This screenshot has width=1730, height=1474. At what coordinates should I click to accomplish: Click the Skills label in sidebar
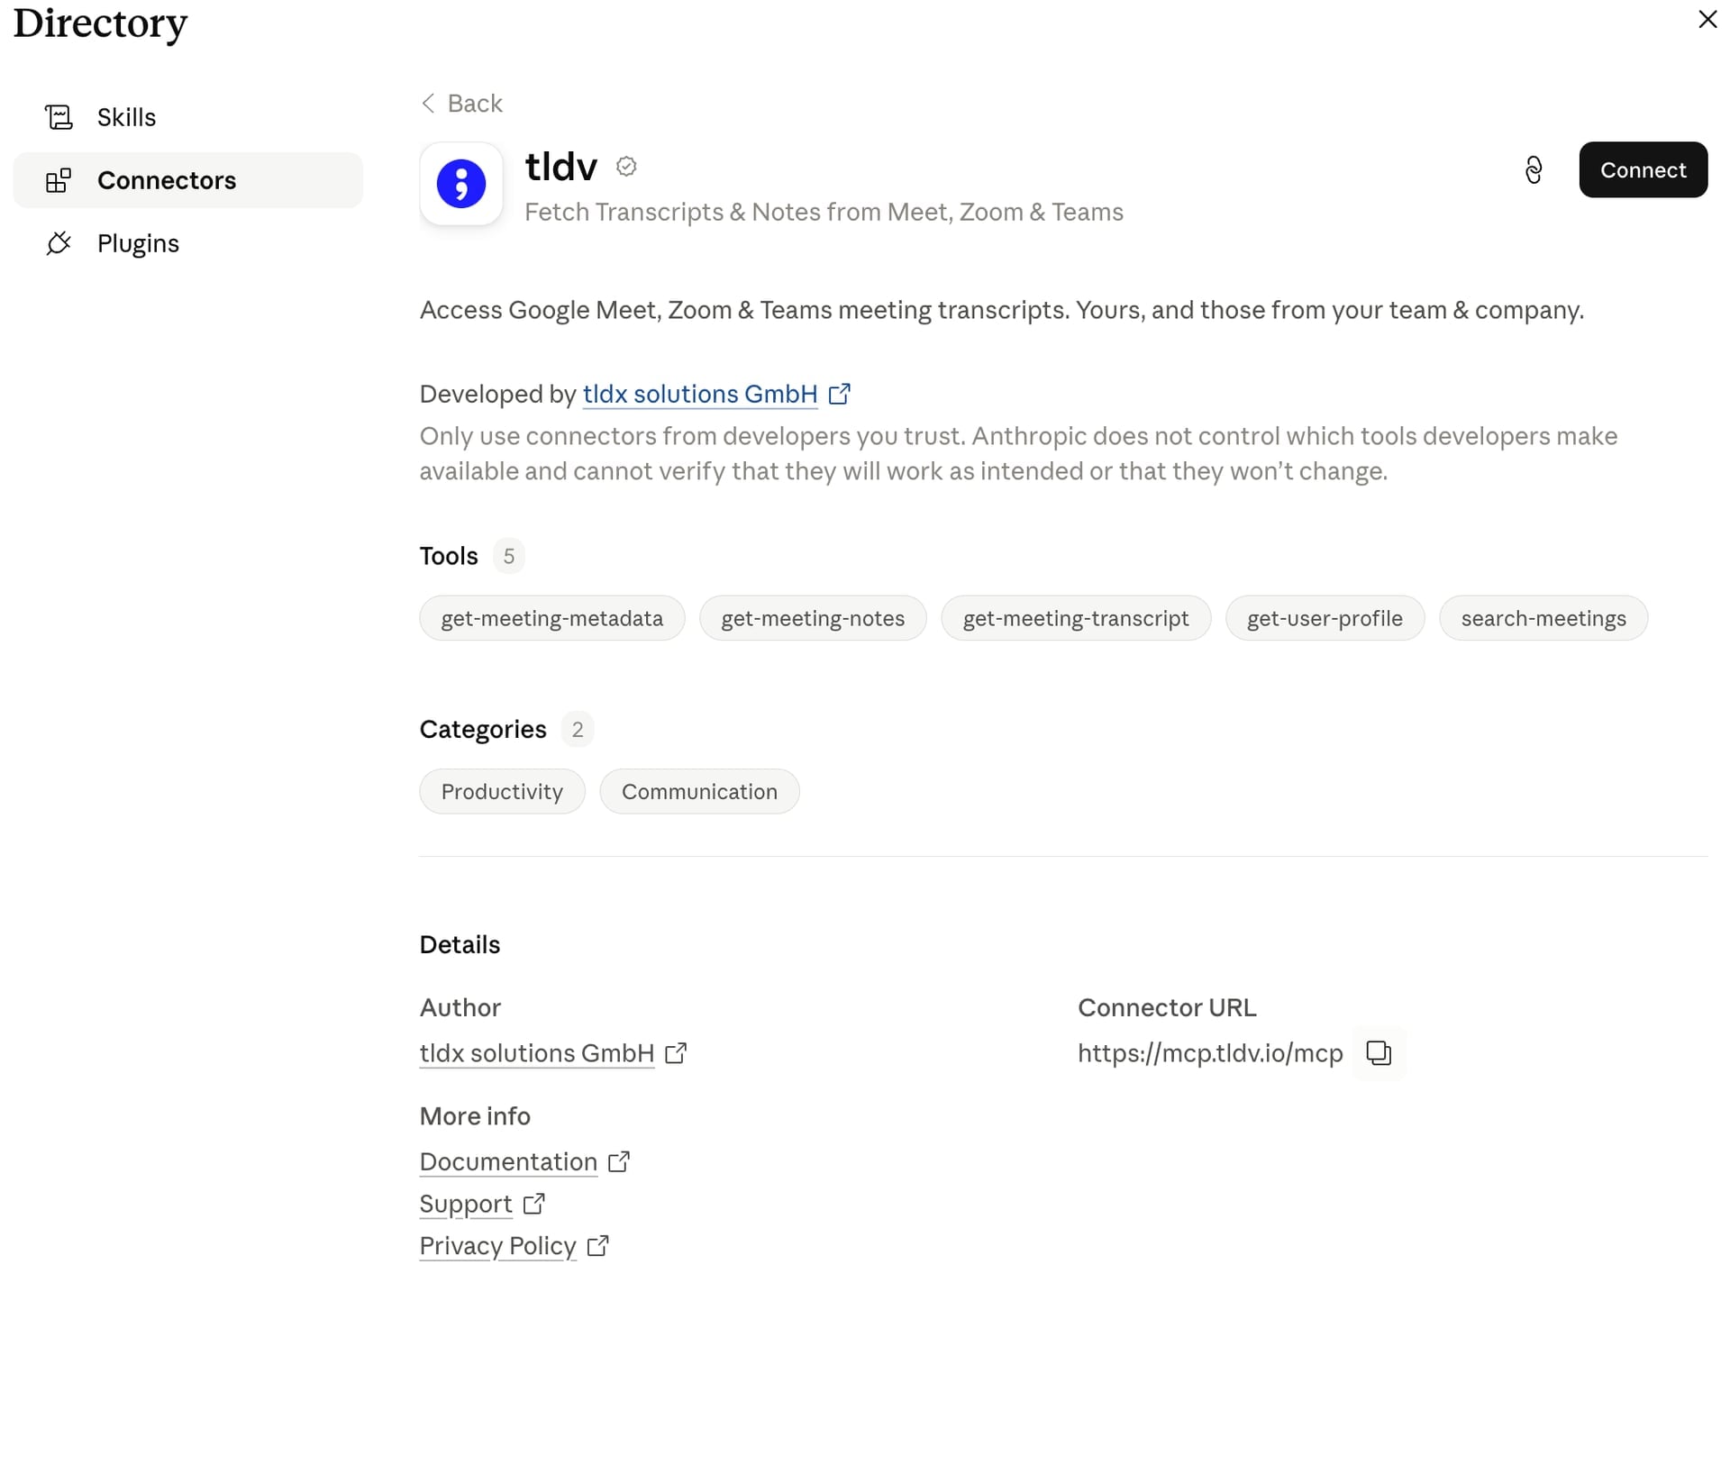click(126, 117)
